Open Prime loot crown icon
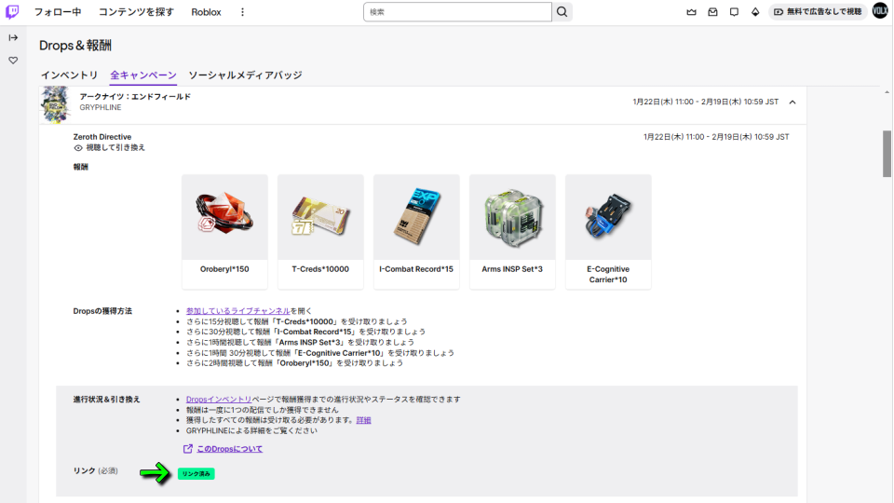 tap(691, 12)
